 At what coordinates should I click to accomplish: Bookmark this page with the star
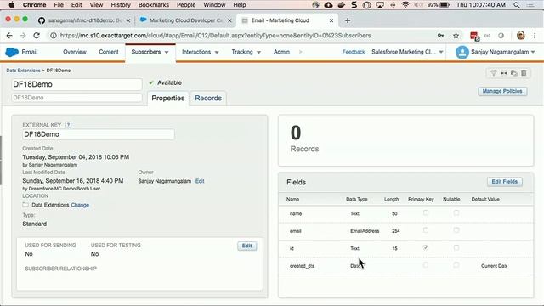click(456, 36)
